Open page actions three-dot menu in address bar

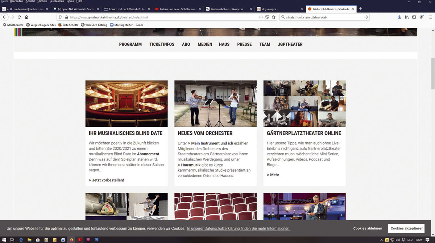(261, 17)
